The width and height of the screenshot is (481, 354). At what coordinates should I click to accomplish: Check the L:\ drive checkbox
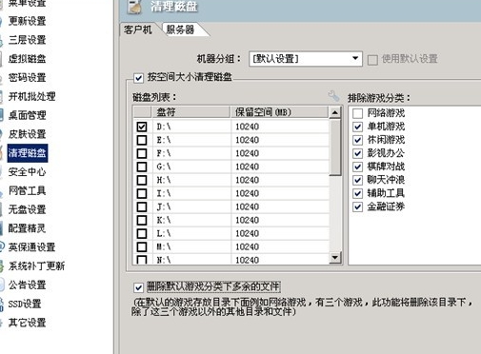[x=142, y=233]
